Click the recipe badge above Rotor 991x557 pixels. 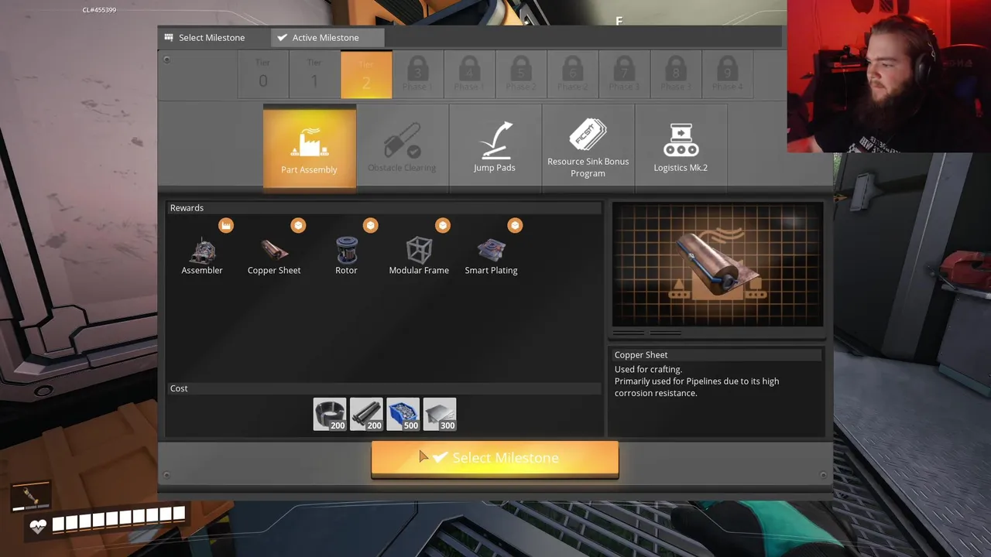(x=370, y=225)
